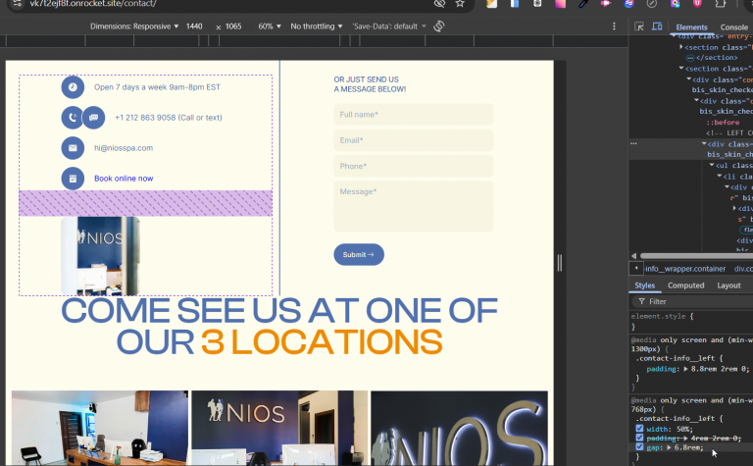Collapse the ul element in DOM tree
753x466 pixels.
[712, 165]
